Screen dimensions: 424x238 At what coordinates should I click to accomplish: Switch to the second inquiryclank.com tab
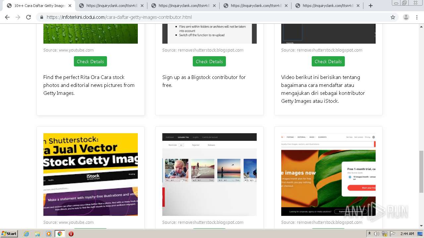point(184,6)
